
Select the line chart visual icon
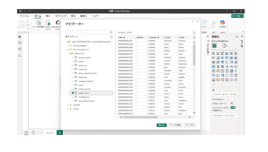[213, 58]
